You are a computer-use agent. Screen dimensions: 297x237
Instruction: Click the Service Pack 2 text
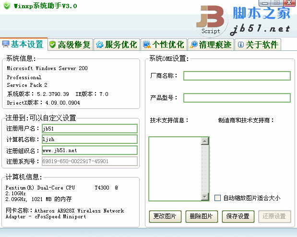27,85
